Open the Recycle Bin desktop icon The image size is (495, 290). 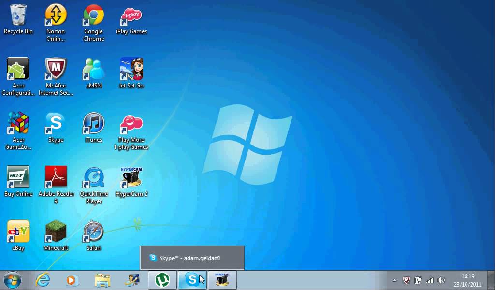click(x=18, y=19)
